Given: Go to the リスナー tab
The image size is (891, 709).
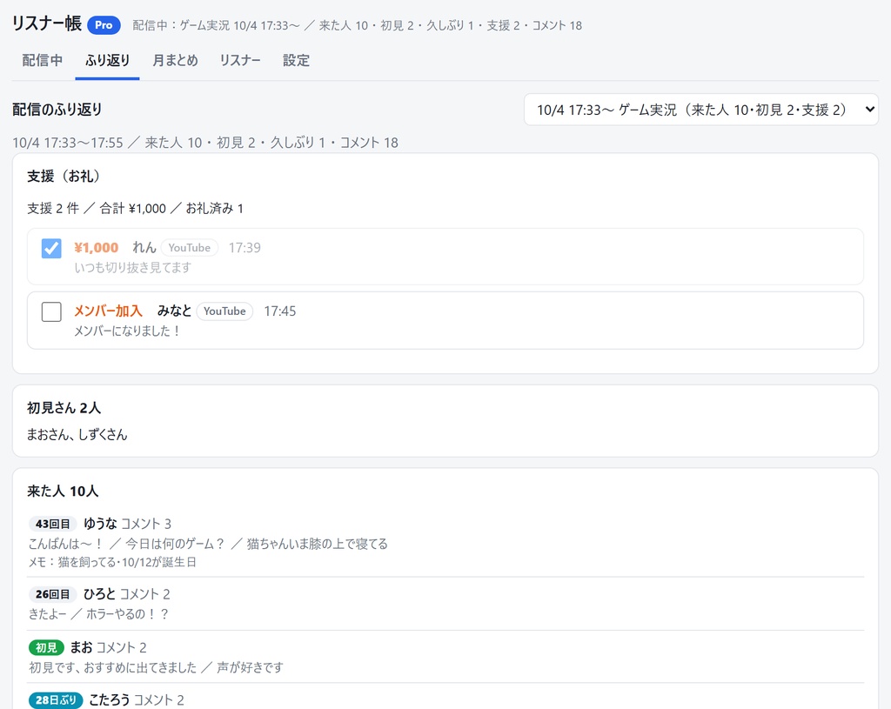Looking at the screenshot, I should [x=240, y=60].
